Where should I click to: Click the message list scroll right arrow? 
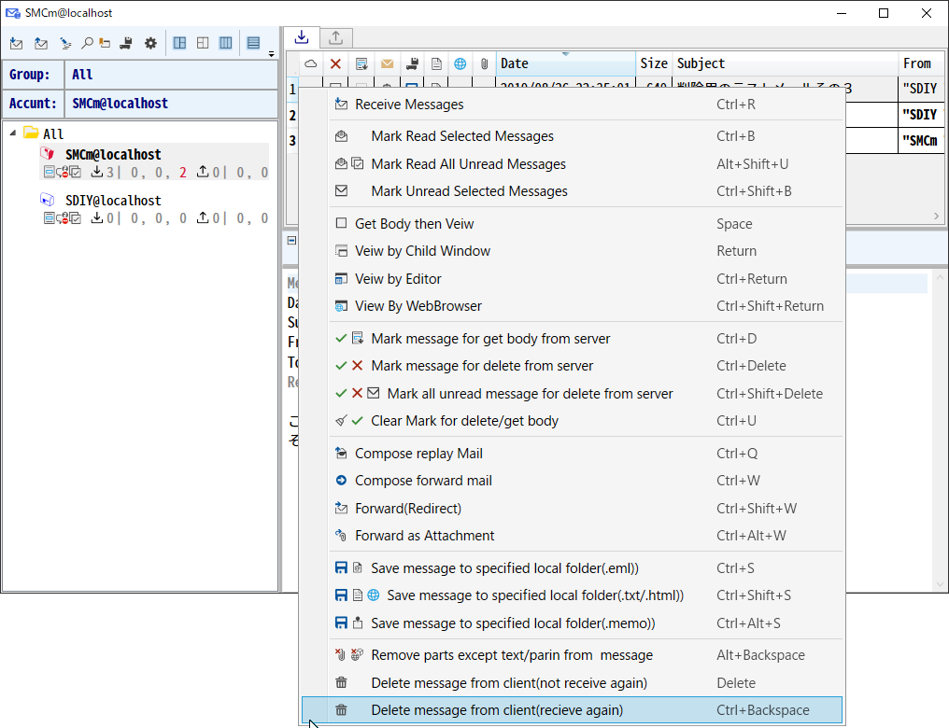(x=937, y=217)
